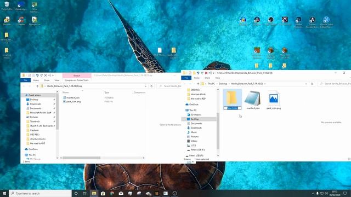Select the Movavi Video Editor Plus desktop icon
Image resolution: width=351 pixels, height=197 pixels.
[x=326, y=22]
